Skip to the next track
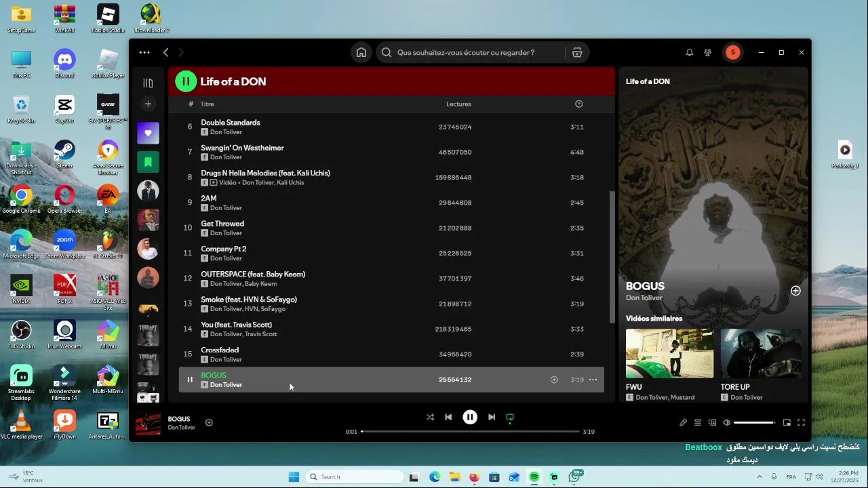The height and width of the screenshot is (488, 868). click(x=492, y=418)
